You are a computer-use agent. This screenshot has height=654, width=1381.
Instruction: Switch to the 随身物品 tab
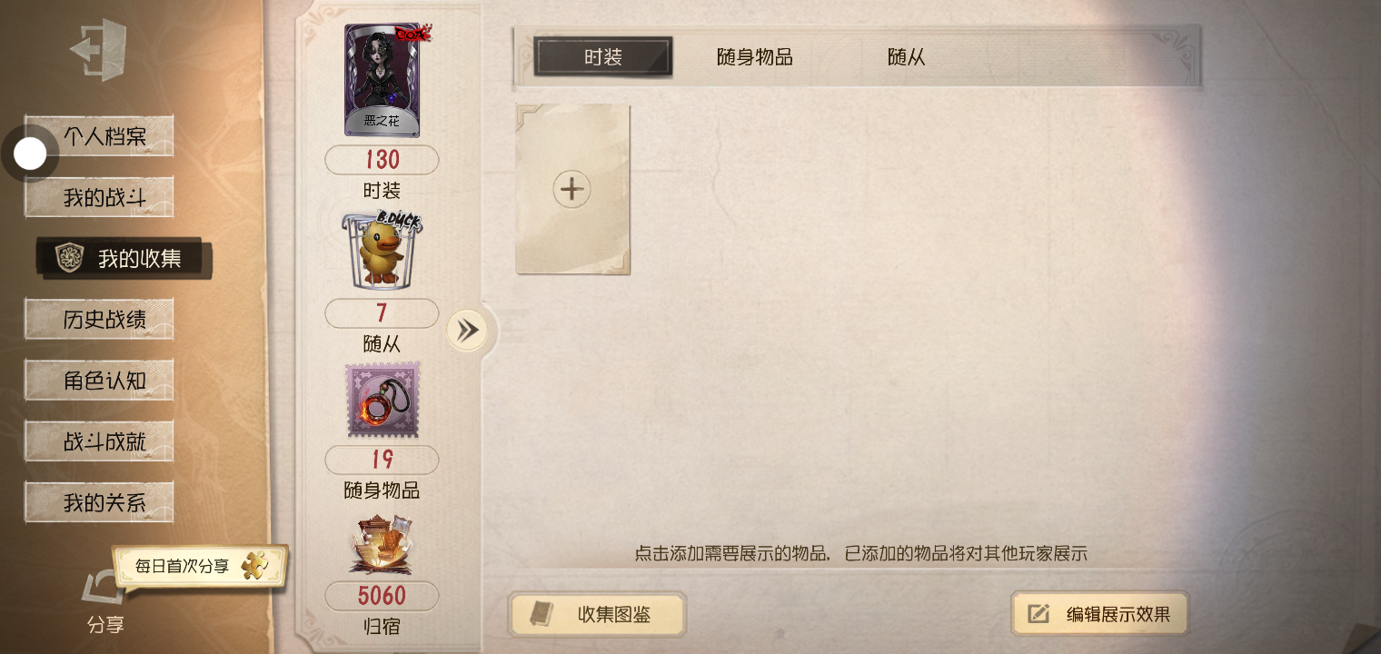[x=755, y=57]
